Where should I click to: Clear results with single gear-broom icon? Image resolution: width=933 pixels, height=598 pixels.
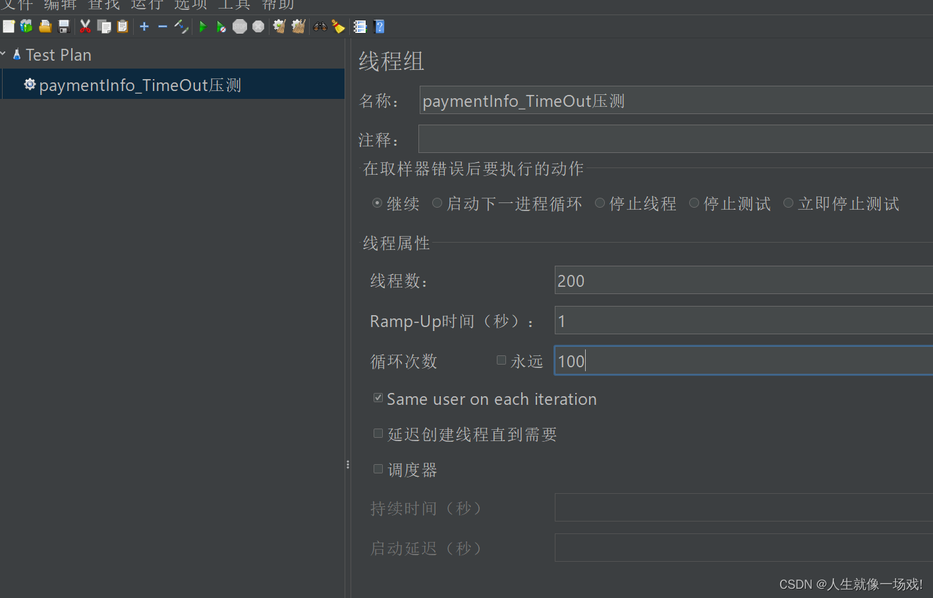point(279,26)
